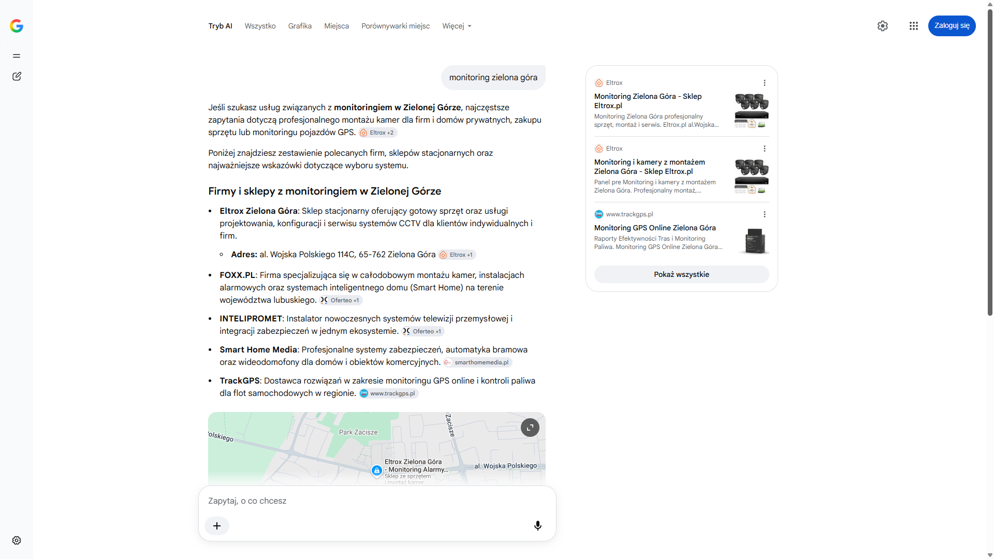Click the camera kit thumbnail in second card
Viewport: 994px width, 559px height.
(x=752, y=176)
